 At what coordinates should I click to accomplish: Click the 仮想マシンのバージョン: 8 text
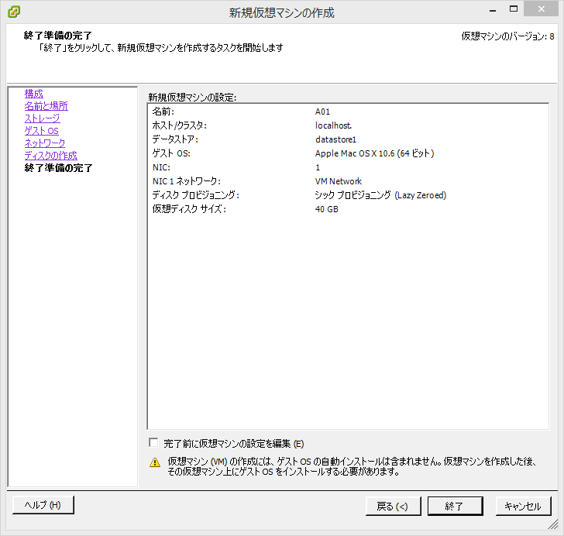(507, 36)
